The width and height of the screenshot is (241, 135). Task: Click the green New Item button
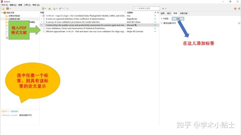tap(44, 9)
